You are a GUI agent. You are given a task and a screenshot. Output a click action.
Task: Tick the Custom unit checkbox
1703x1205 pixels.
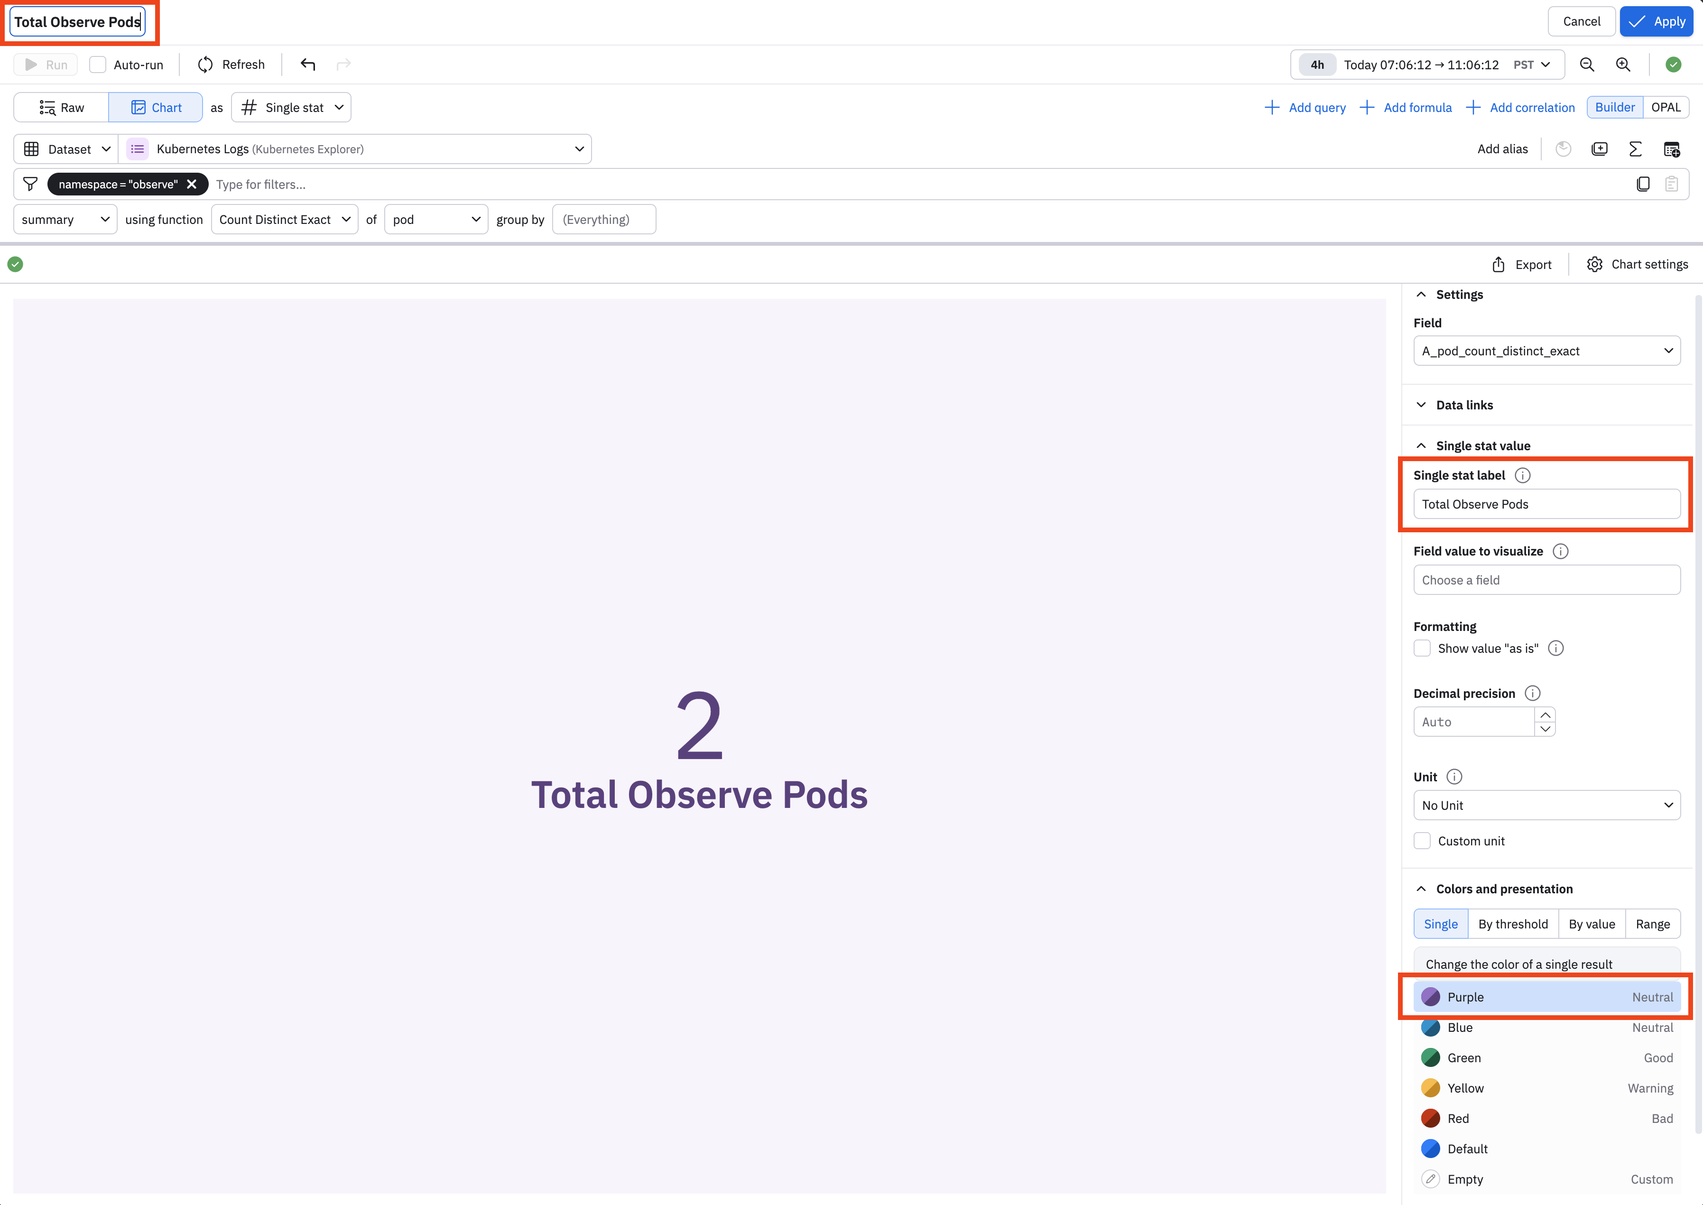[x=1422, y=841]
